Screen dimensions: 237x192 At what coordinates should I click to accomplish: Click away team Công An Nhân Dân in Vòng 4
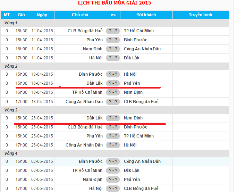point(142,161)
